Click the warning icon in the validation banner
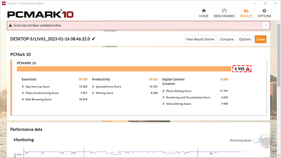The image size is (281, 158). 11,25
